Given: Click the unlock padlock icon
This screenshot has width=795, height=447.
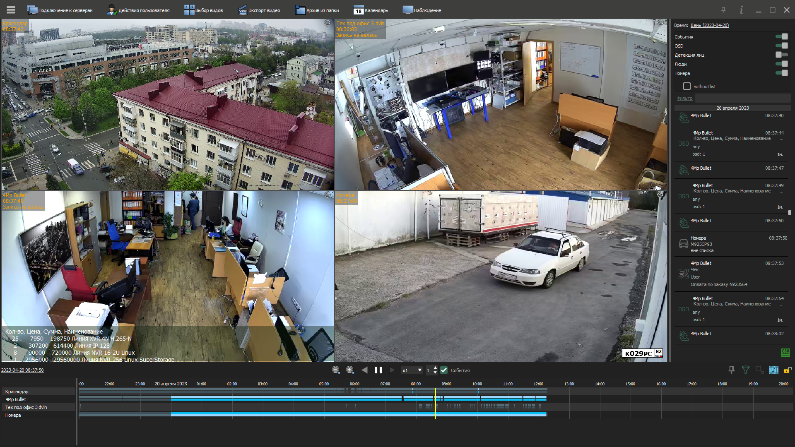Looking at the screenshot, I should pos(788,370).
